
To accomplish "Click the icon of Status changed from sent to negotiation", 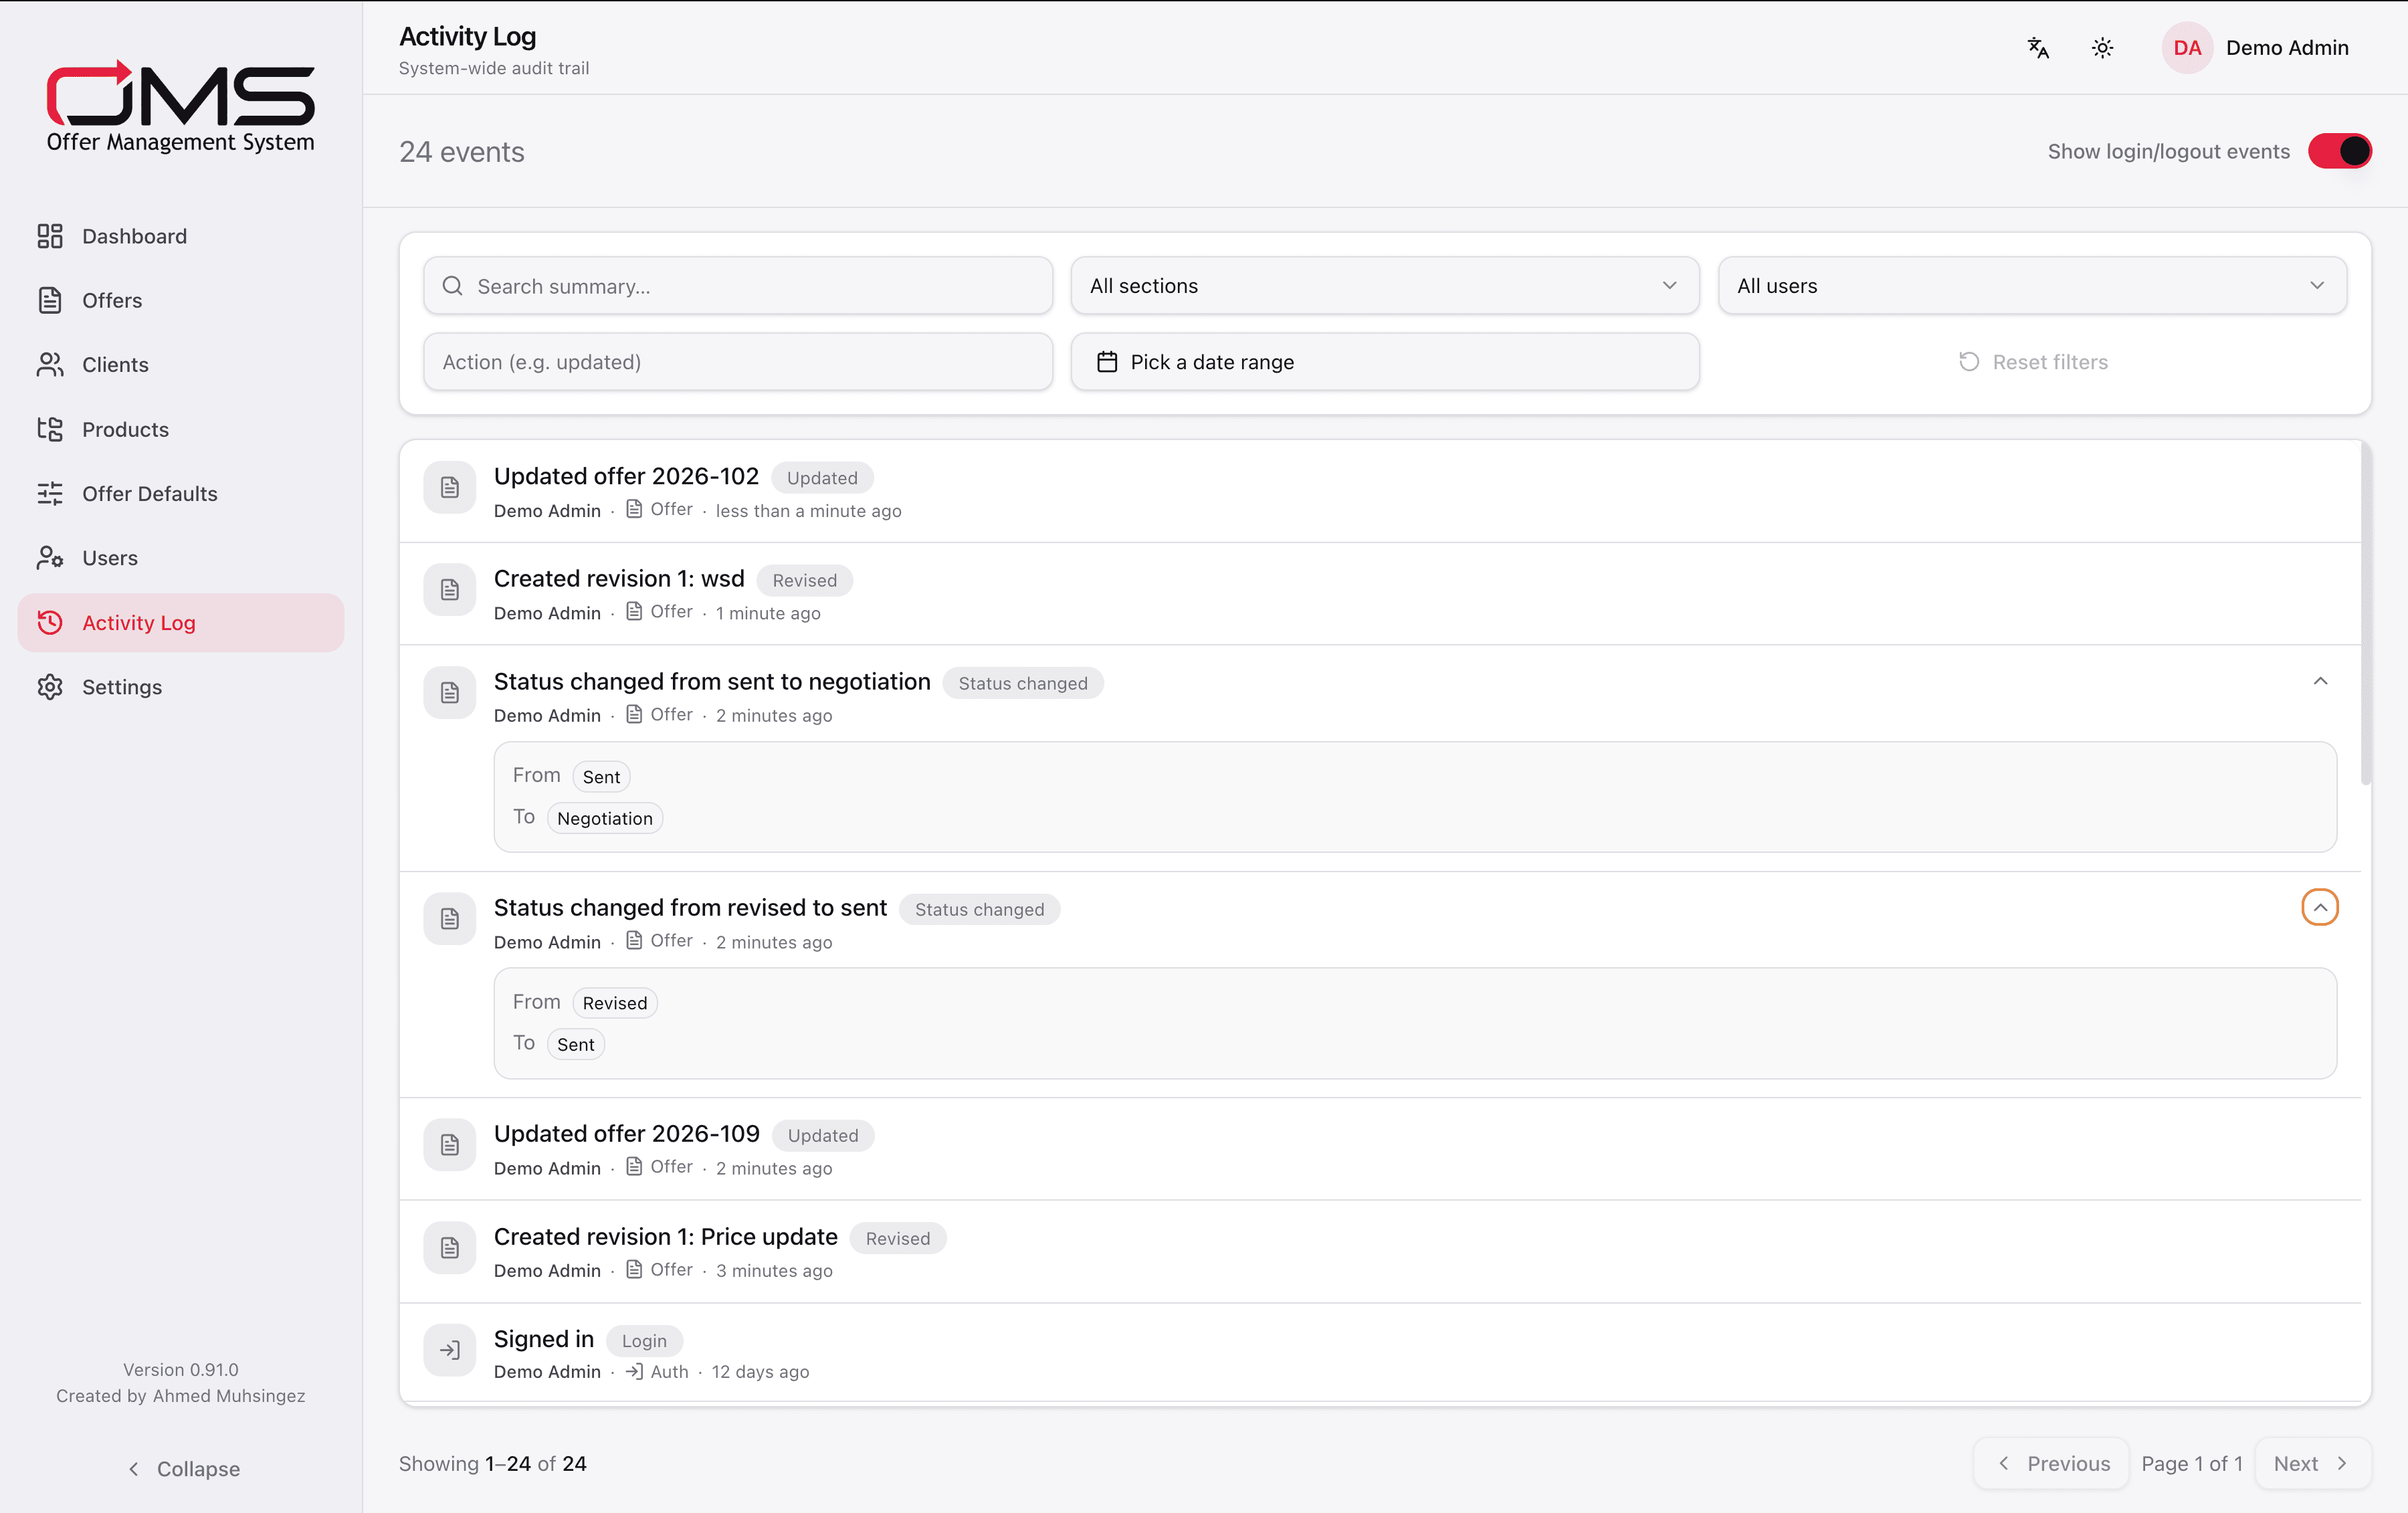I will point(450,693).
